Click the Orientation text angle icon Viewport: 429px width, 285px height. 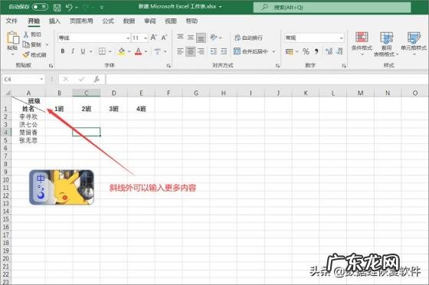point(214,38)
